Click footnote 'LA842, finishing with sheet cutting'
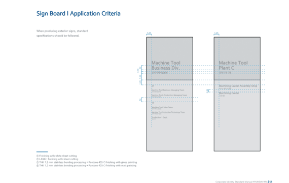This screenshot has width=289, height=183. (x=57, y=159)
